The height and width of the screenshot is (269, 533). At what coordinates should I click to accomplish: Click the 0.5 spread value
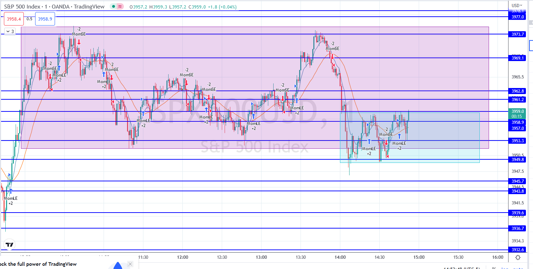point(29,19)
